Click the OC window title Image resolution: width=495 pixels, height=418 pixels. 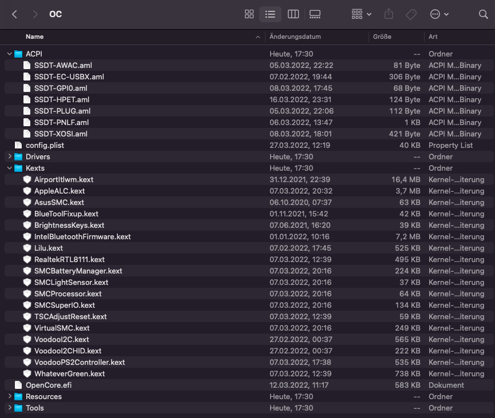pos(56,14)
